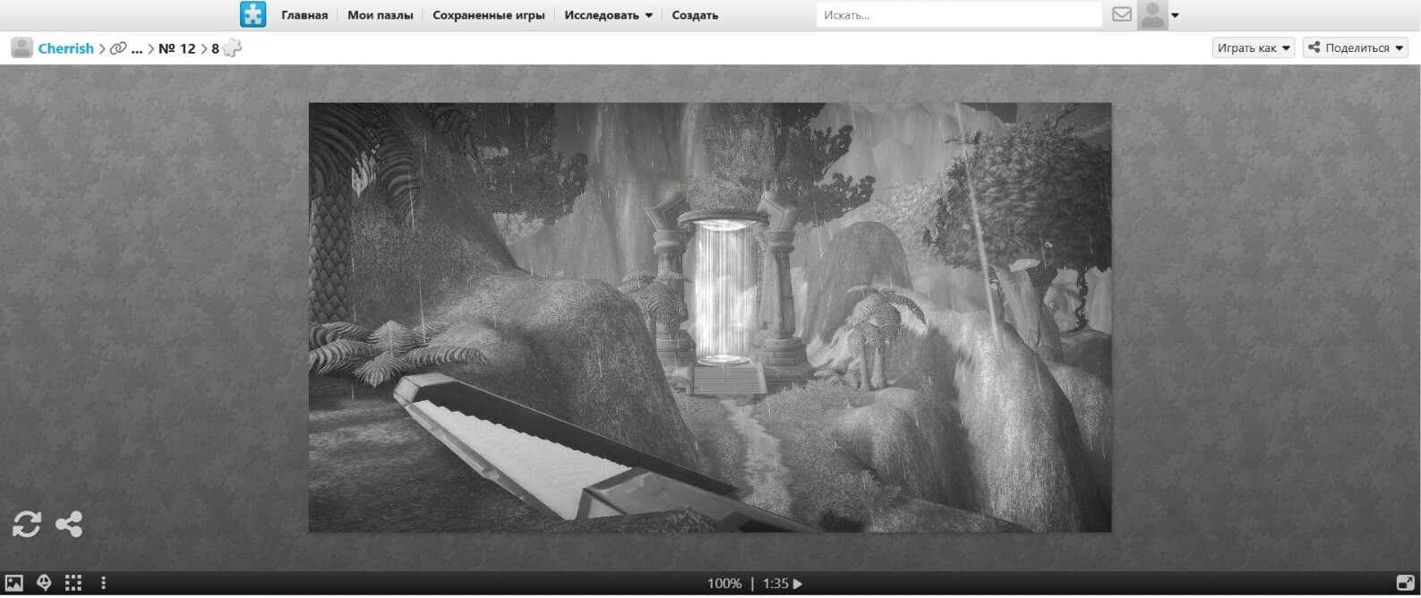Go to the Главная menu item
The width and height of the screenshot is (1421, 598).
(304, 15)
